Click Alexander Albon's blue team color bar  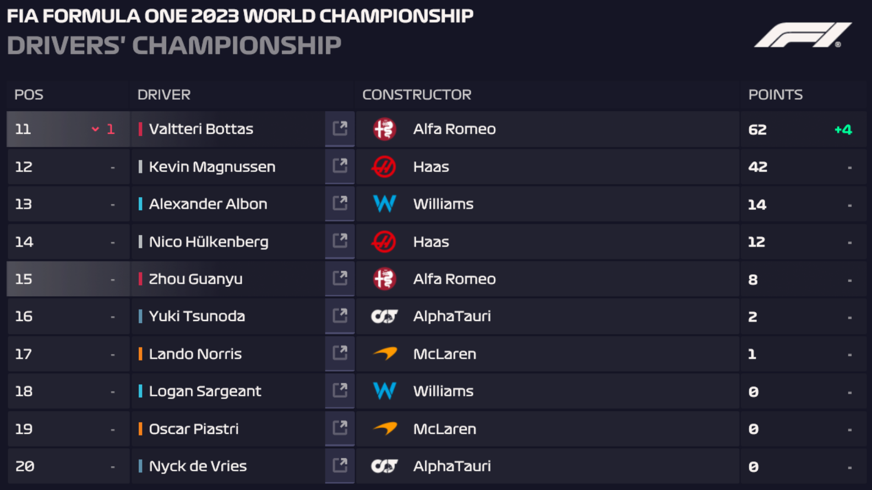140,204
